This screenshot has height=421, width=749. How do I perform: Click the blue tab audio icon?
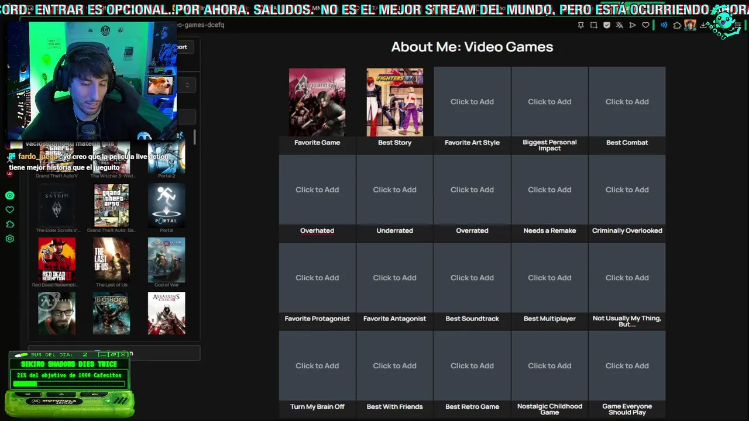[x=664, y=25]
